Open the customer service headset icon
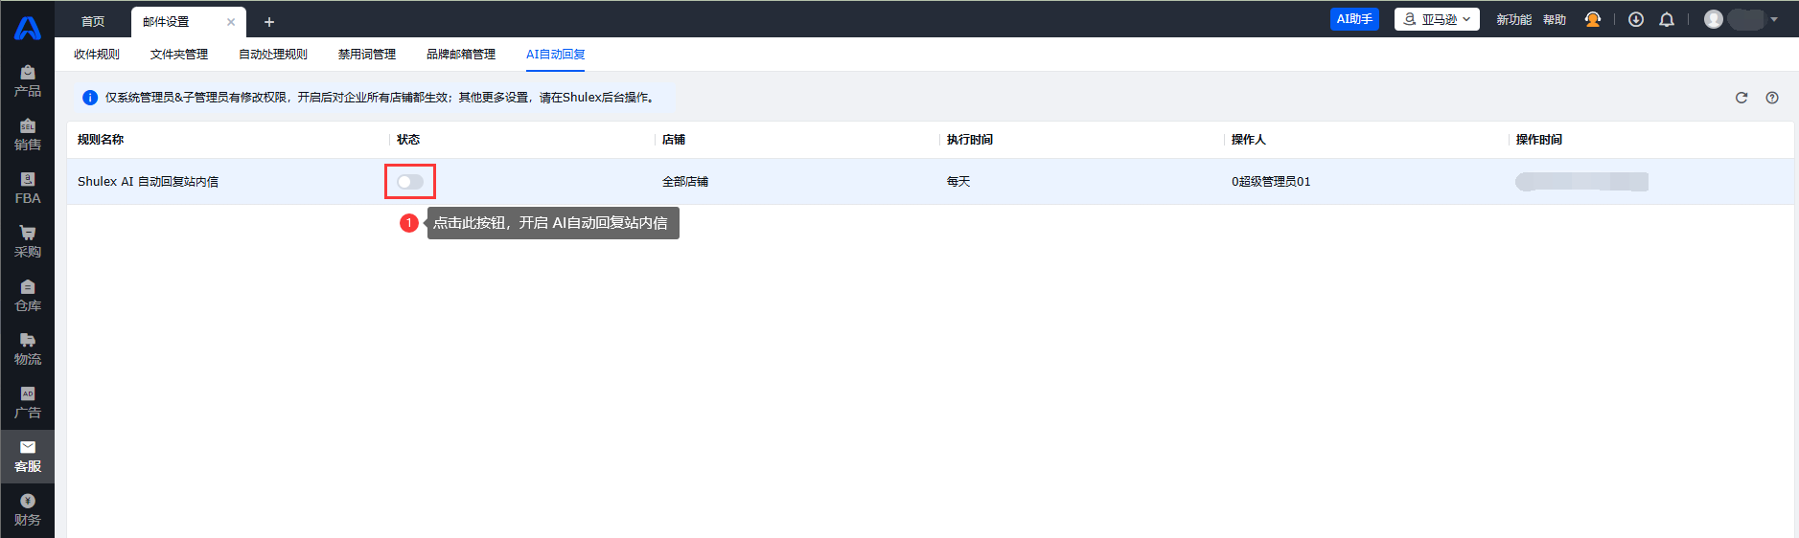This screenshot has height=538, width=1799. click(x=1593, y=19)
